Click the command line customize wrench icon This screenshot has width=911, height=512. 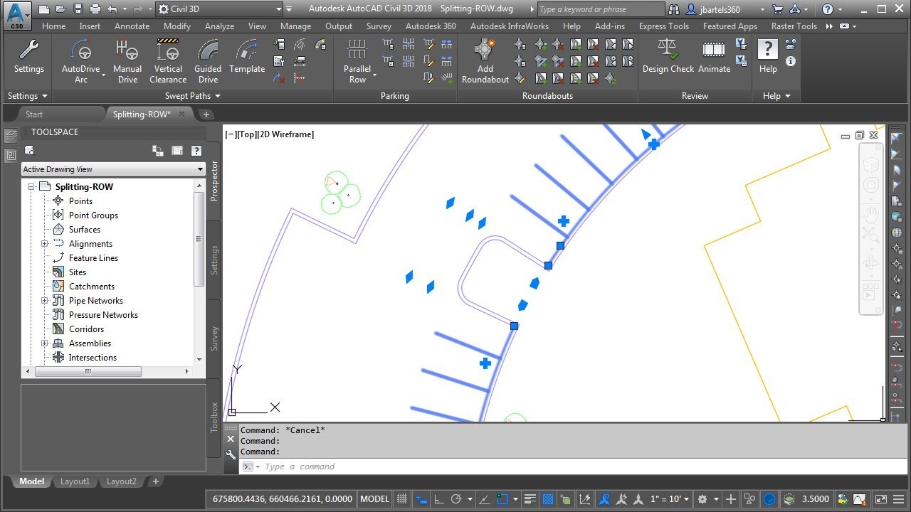coord(231,455)
